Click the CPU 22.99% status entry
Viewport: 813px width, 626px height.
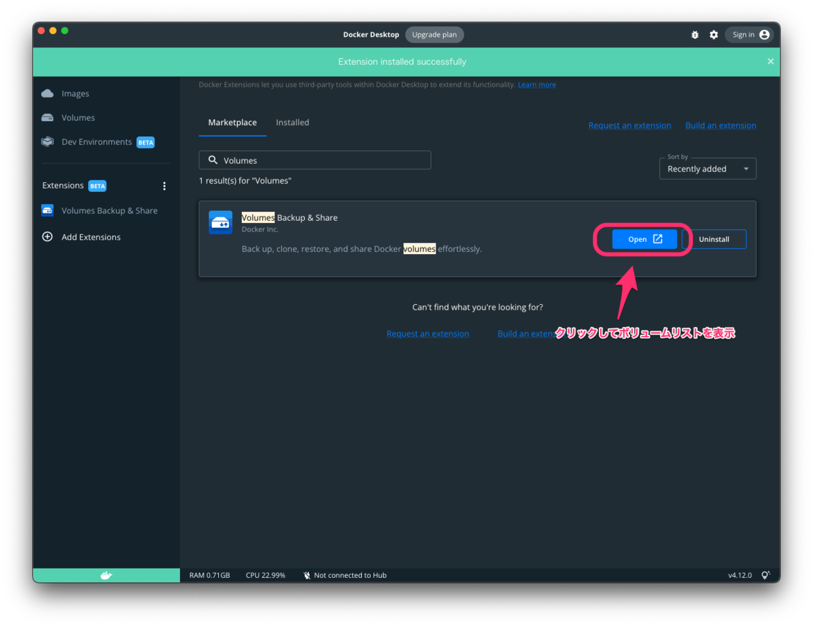[266, 575]
